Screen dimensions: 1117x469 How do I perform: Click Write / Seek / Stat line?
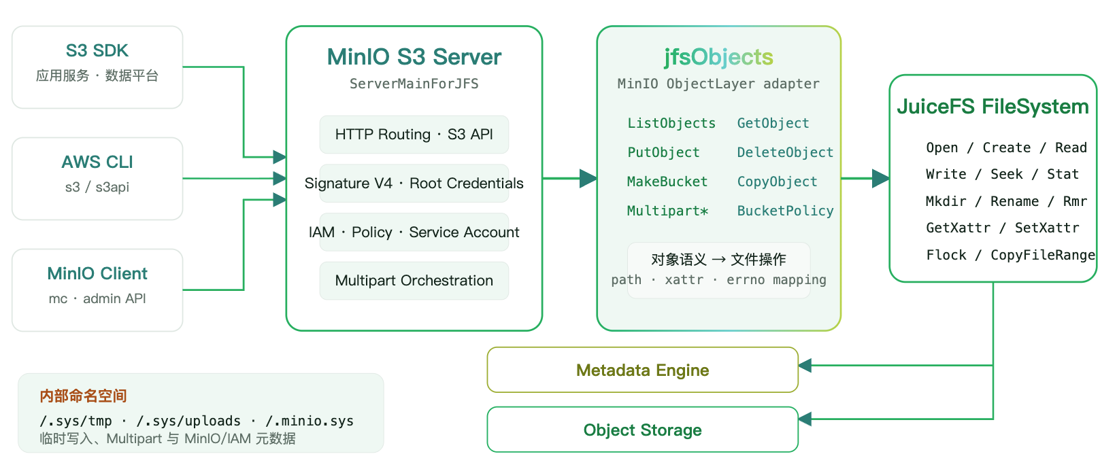click(1003, 174)
